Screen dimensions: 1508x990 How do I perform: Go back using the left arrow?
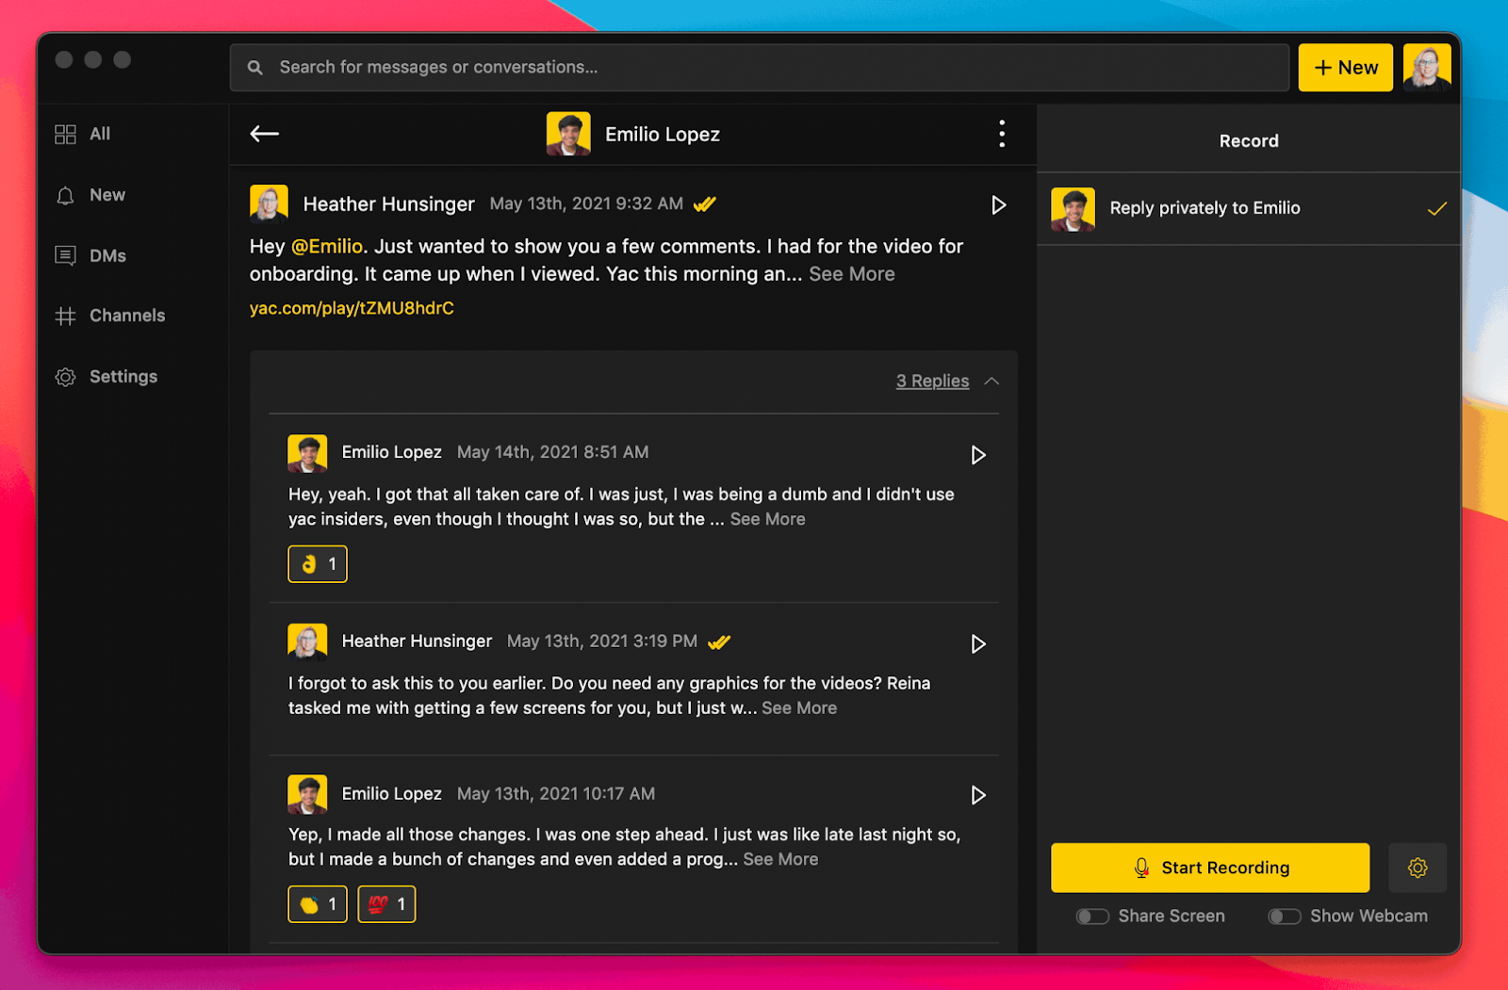click(264, 134)
